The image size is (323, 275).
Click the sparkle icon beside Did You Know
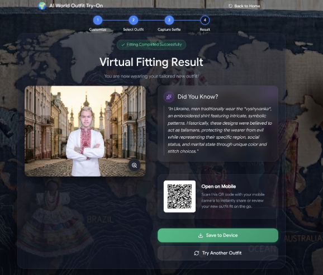click(x=169, y=97)
